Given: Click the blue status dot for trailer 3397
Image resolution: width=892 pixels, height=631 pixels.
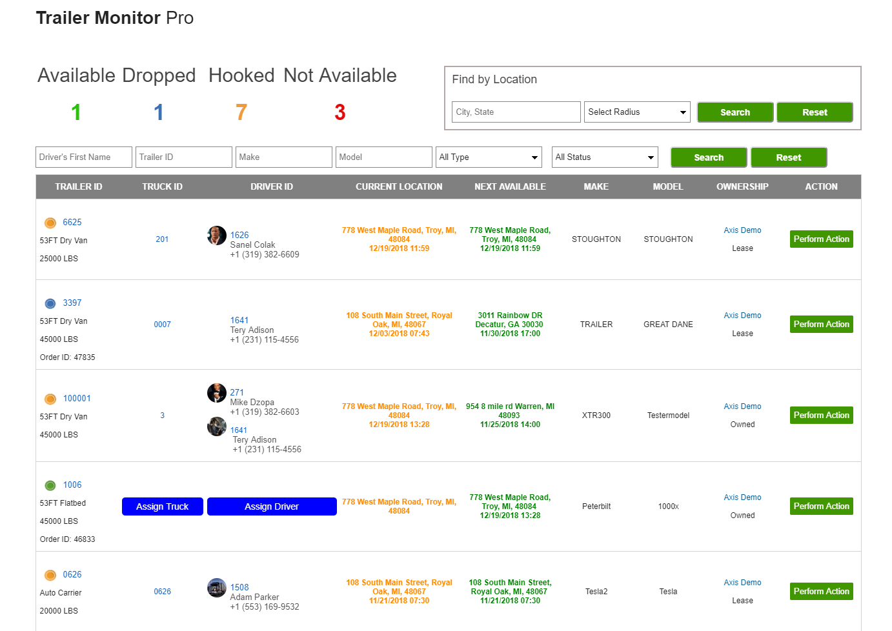Looking at the screenshot, I should [50, 303].
